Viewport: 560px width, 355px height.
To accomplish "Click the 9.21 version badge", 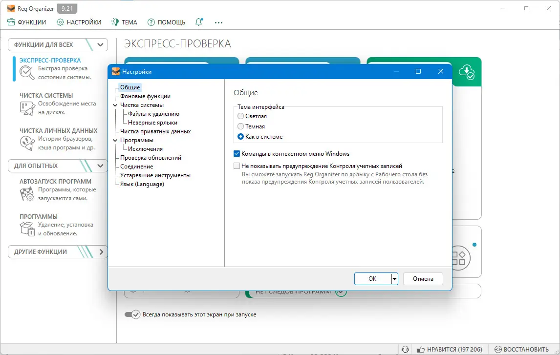I will (x=67, y=9).
